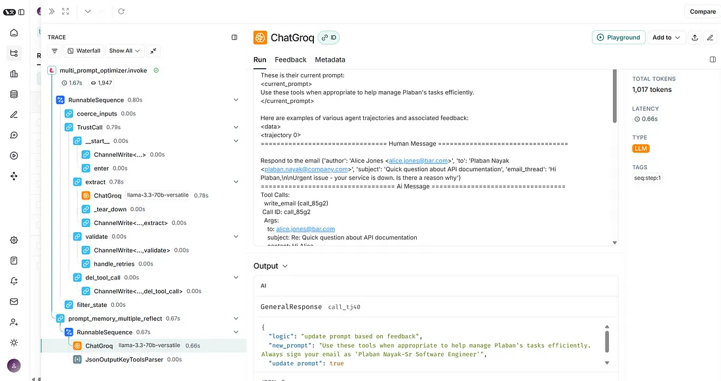Collapse all trace tree nodes icon
This screenshot has width=721, height=381.
[x=153, y=51]
